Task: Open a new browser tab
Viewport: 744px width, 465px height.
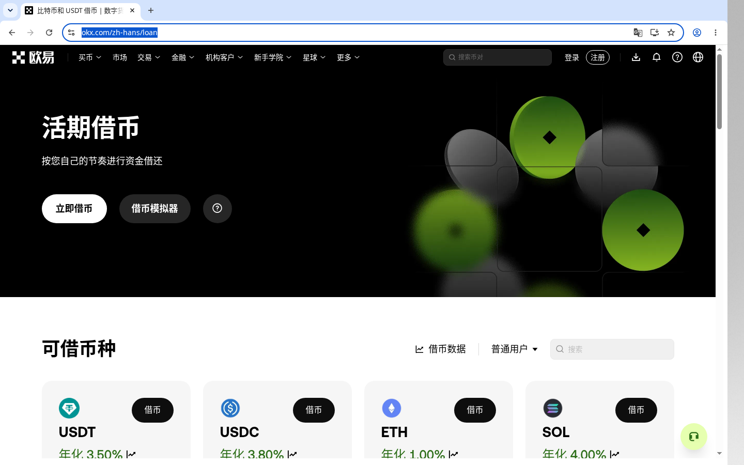Action: pos(151,10)
